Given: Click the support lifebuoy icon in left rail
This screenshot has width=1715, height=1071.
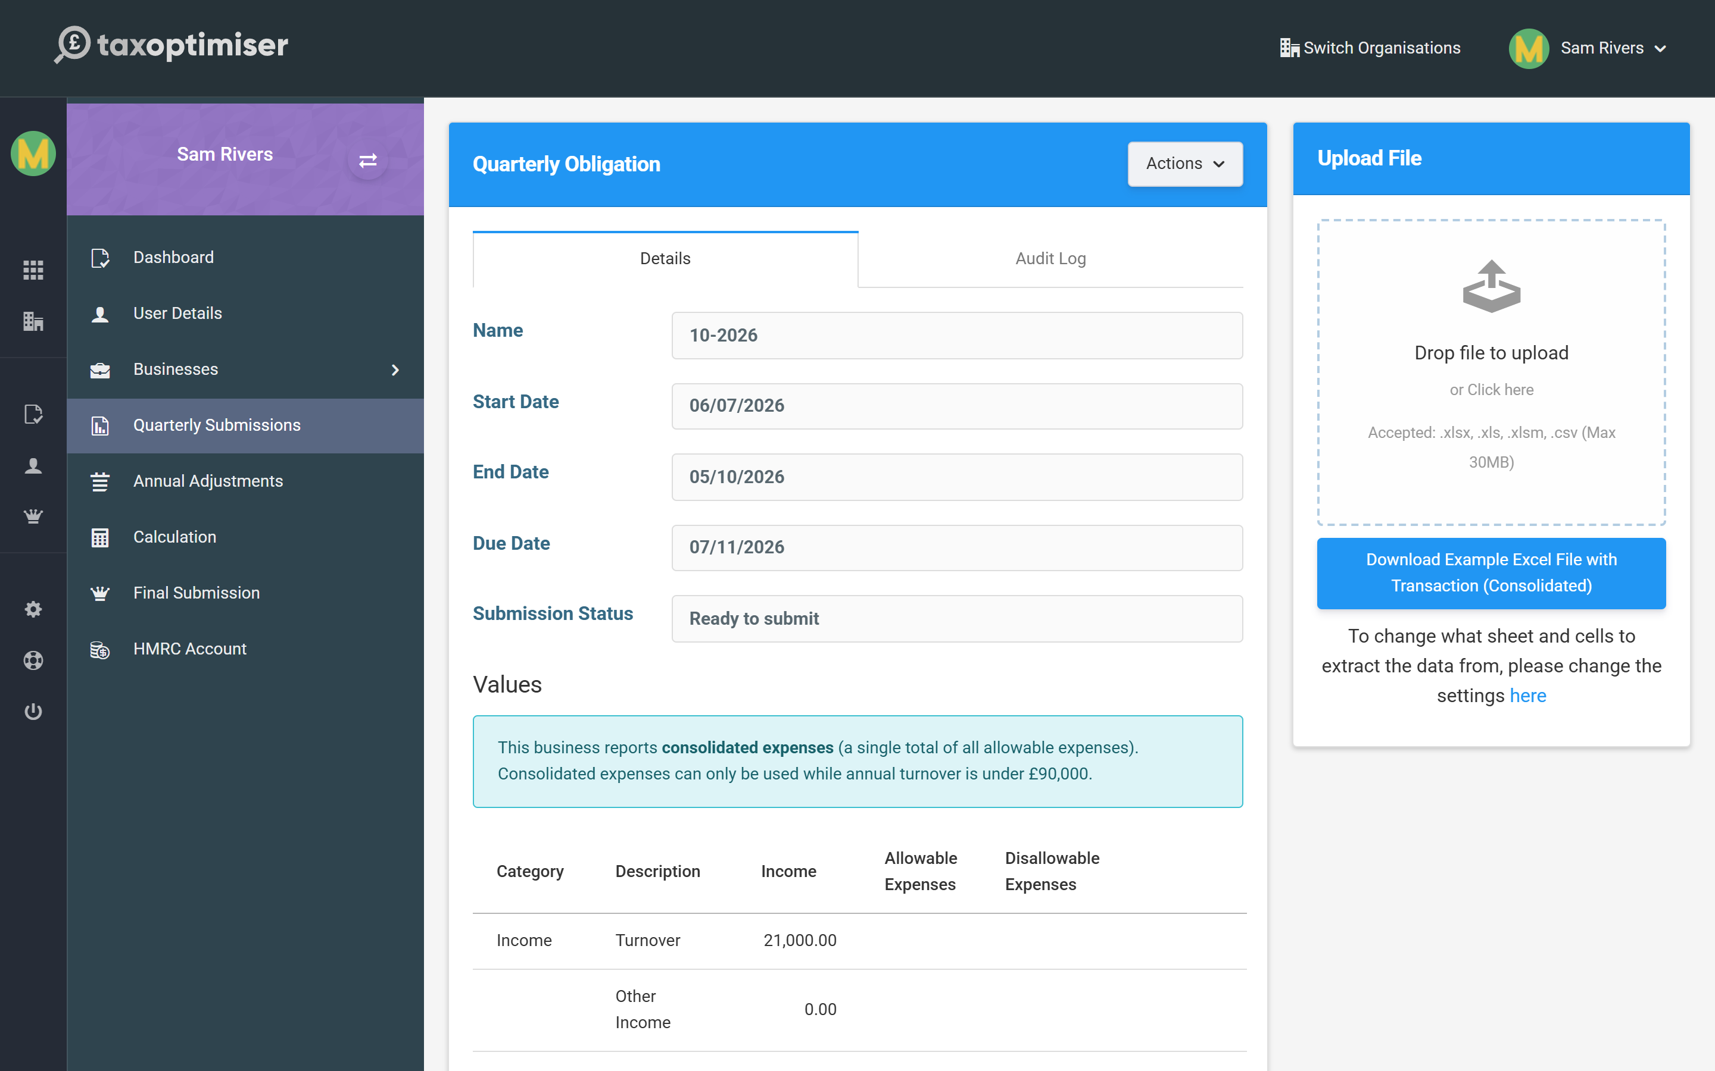Looking at the screenshot, I should point(33,660).
